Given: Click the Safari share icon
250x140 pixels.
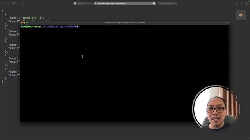Looking at the screenshot, I should 237,3.
